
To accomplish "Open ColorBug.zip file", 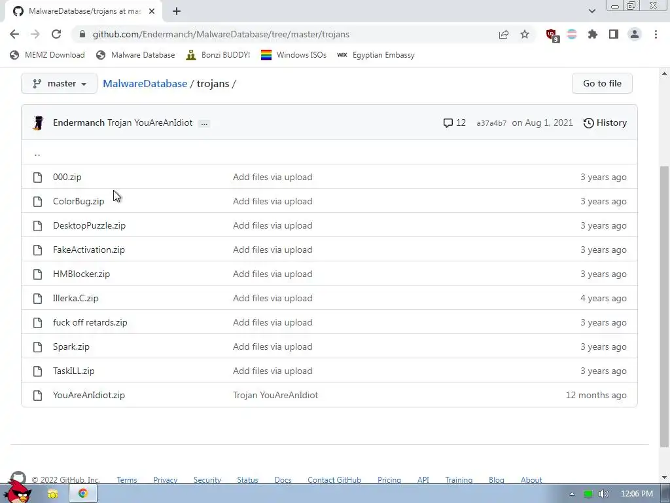I will [79, 202].
